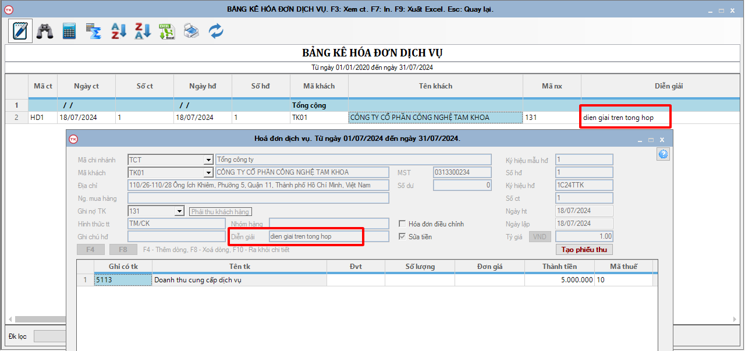Click the notepad edit icon in toolbar
The height and width of the screenshot is (351, 745).
[20, 31]
